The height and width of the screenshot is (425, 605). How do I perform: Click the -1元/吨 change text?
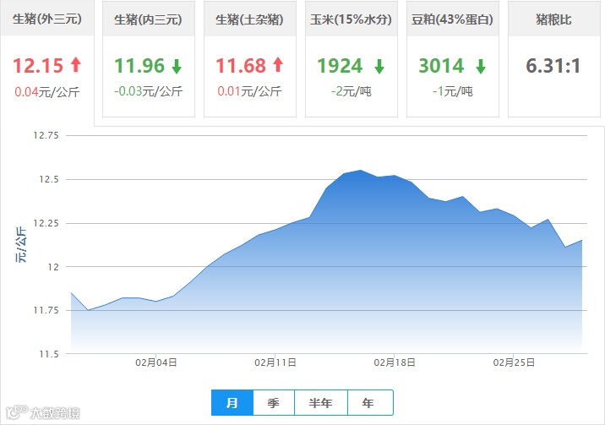[453, 91]
